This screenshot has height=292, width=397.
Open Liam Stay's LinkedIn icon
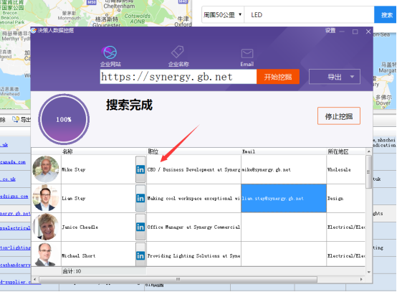140,198
